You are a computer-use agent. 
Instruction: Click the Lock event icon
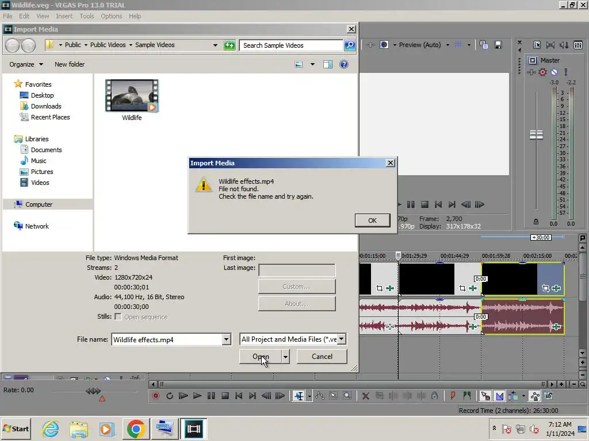click(x=435, y=396)
